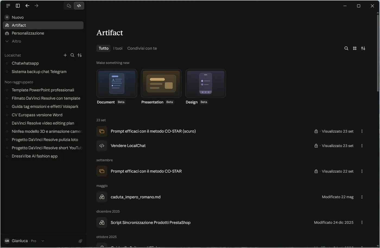The image size is (380, 248).
Task: Open Localchat filter settings icon
Action: [80, 55]
